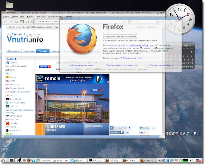Viewport: 205px width, 165px height.
Task: Click the address bar URL field
Action: coord(78,22)
